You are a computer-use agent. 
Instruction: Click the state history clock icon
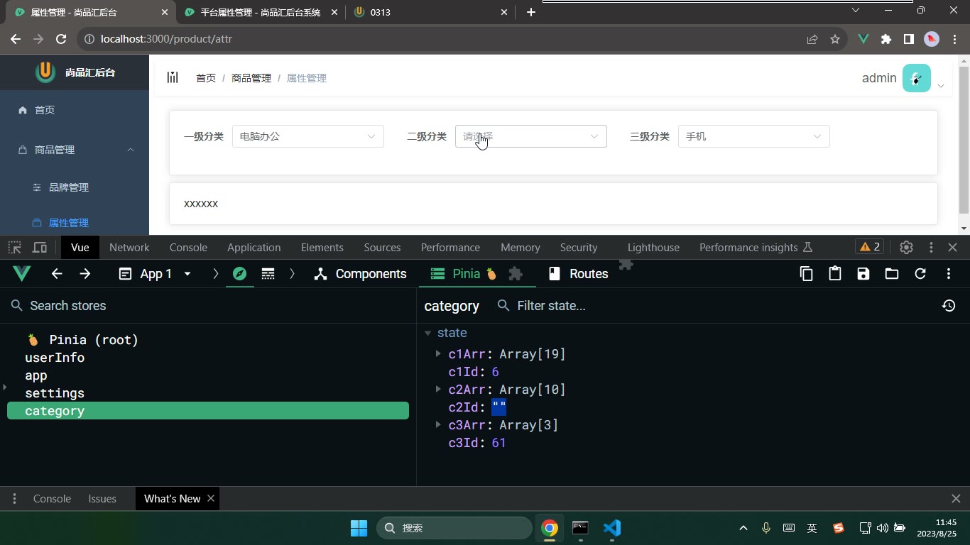[948, 306]
